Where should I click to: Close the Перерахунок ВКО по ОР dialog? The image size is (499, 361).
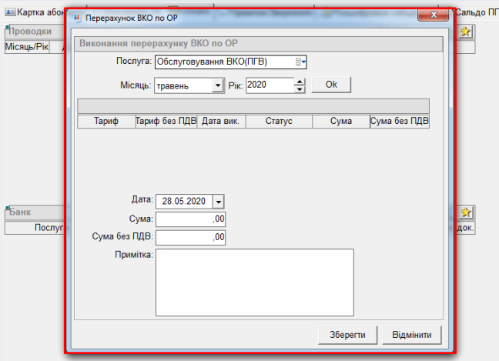click(434, 15)
